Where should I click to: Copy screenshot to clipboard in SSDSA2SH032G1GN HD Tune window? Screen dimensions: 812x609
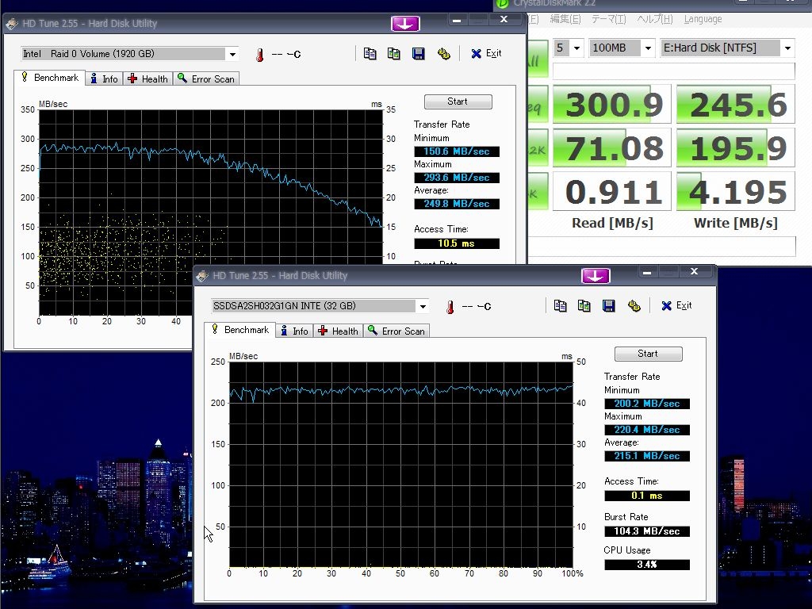pos(584,305)
